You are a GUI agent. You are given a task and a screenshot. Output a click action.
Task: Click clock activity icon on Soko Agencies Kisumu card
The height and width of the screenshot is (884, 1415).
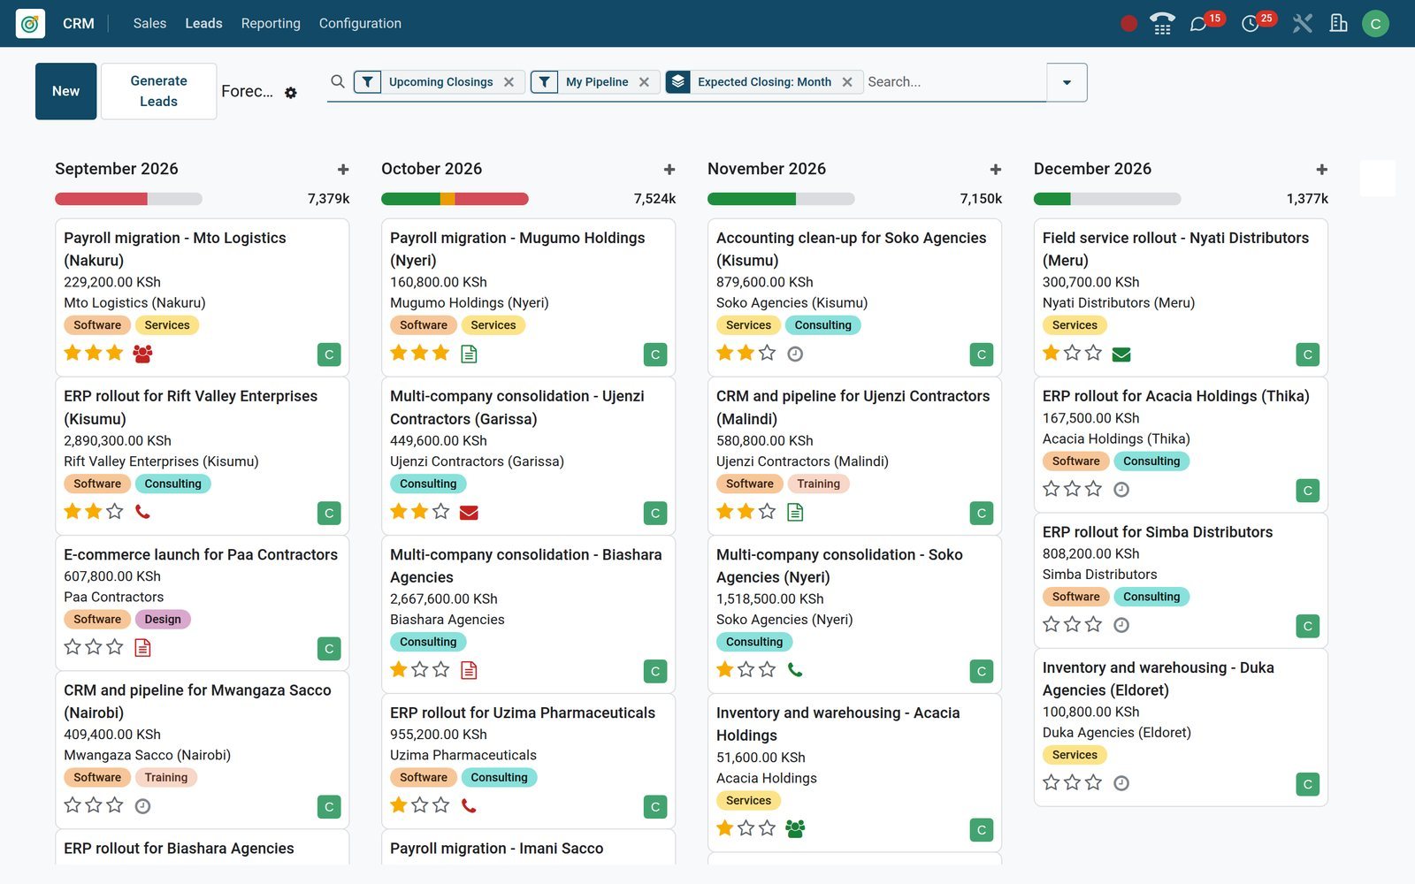pos(795,354)
